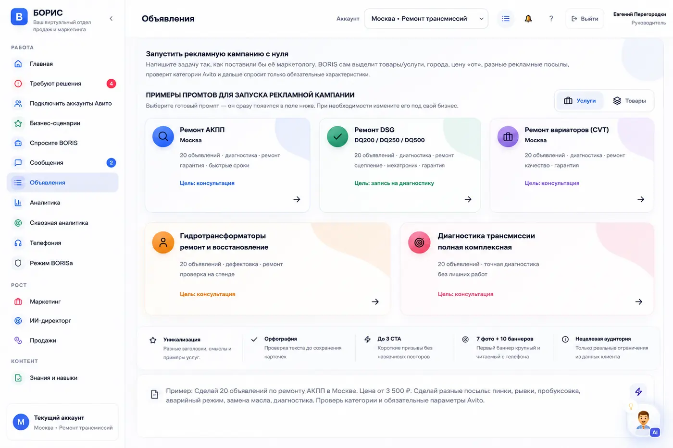Viewport: 673px width, 448px height.
Task: Open Евгений Перегородки user profile
Action: coord(639,18)
